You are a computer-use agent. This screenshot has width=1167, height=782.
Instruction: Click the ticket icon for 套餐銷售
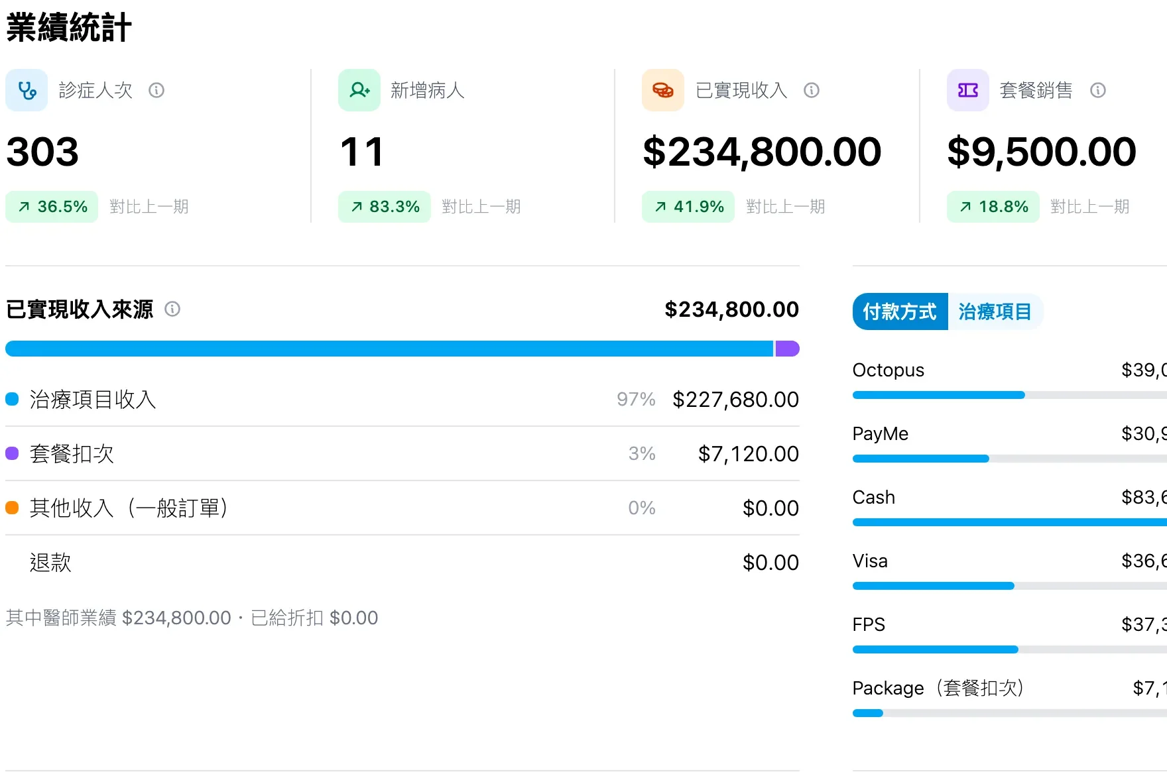click(x=968, y=90)
